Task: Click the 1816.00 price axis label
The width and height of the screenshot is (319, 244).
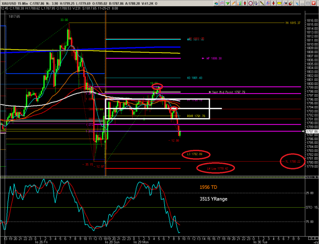Action: [312, 20]
